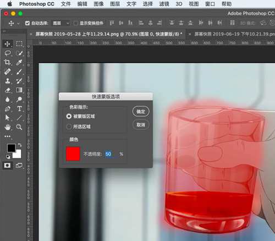Open the 图层 auto-select dropdown

pos(61,23)
